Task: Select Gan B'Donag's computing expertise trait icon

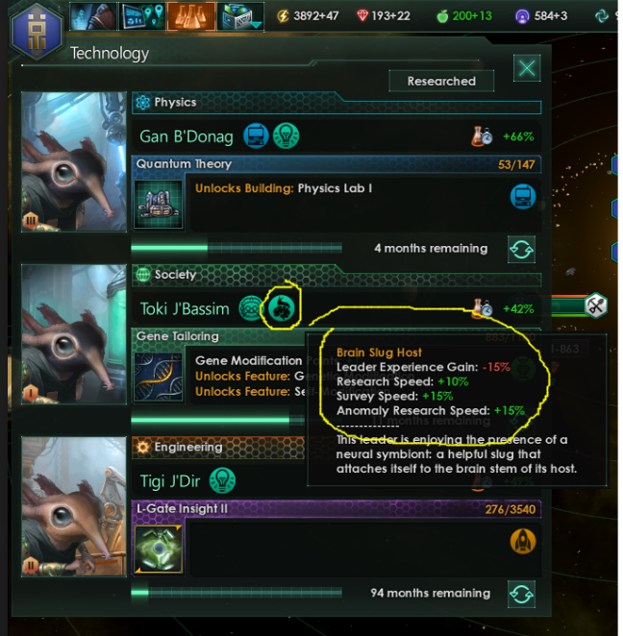Action: 256,135
